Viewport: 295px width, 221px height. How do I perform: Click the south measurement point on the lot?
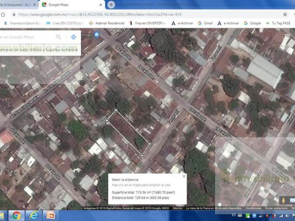pyautogui.click(x=142, y=156)
